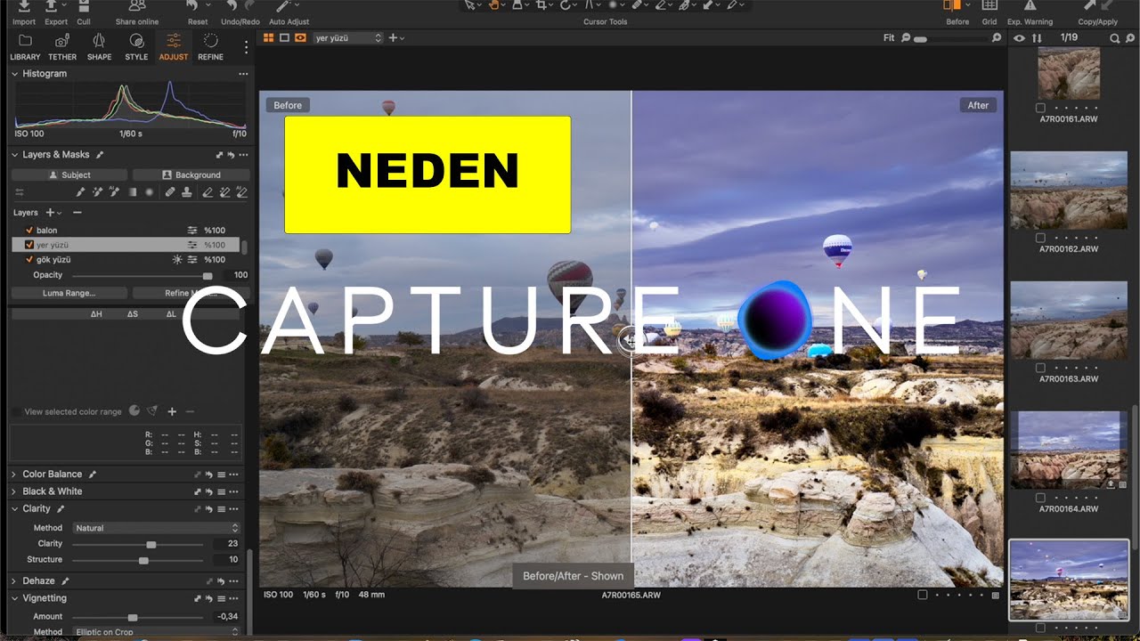1140x641 pixels.
Task: Expand the Color Balance panel
Action: pos(14,475)
